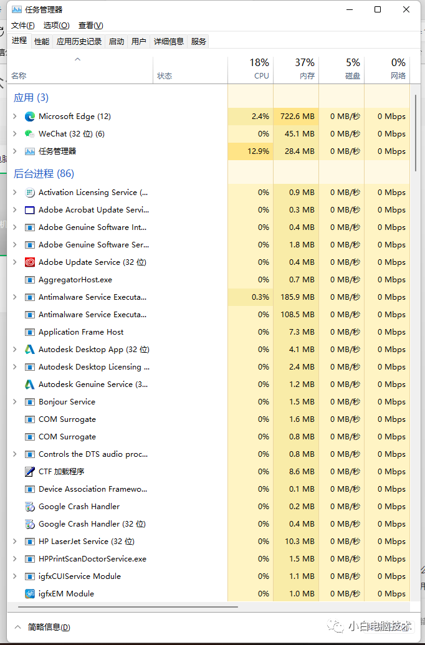Sort by the 网络 column header
Screen dimensions: 425x645
(x=387, y=69)
